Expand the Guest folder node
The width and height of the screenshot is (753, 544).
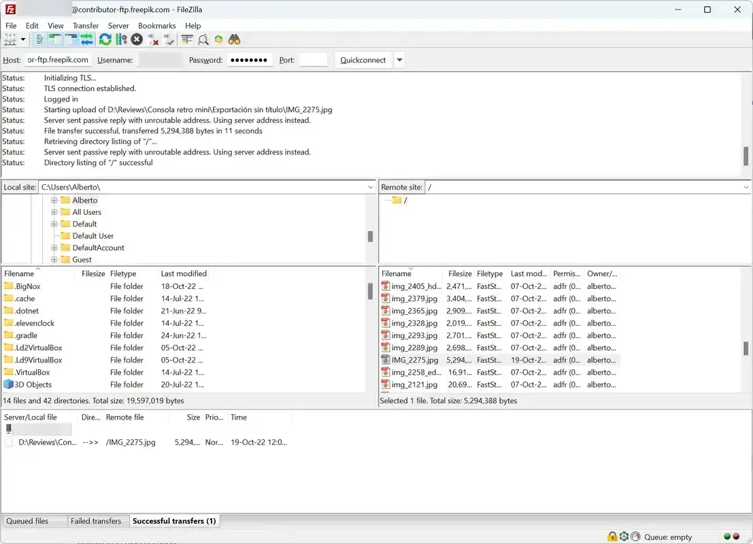(x=54, y=260)
